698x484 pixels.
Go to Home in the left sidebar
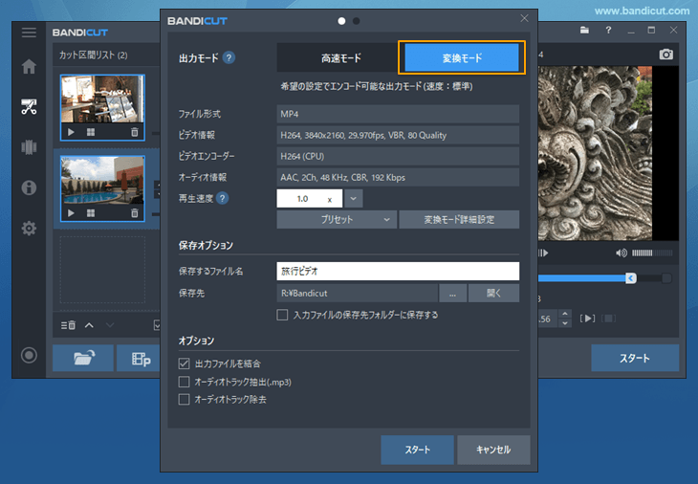[29, 67]
